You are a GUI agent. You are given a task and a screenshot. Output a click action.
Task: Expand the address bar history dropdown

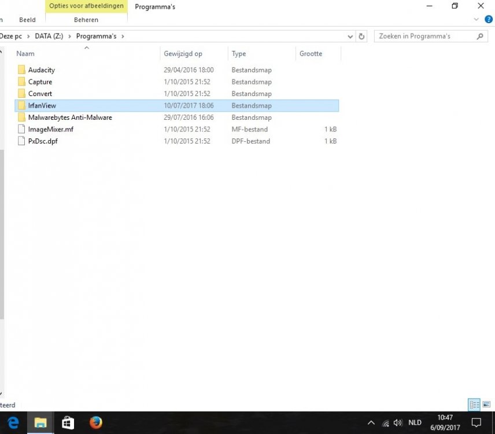(x=350, y=36)
